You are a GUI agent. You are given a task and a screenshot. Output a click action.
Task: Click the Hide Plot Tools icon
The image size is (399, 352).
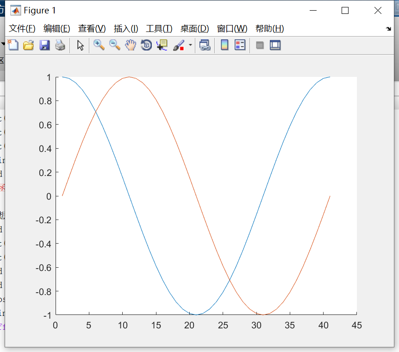tap(260, 45)
